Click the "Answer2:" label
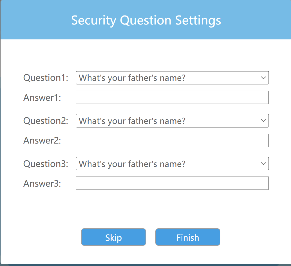The height and width of the screenshot is (266, 291). 42,140
